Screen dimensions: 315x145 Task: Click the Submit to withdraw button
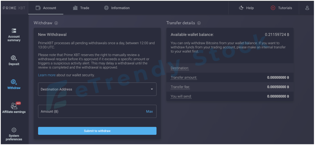(x=97, y=131)
